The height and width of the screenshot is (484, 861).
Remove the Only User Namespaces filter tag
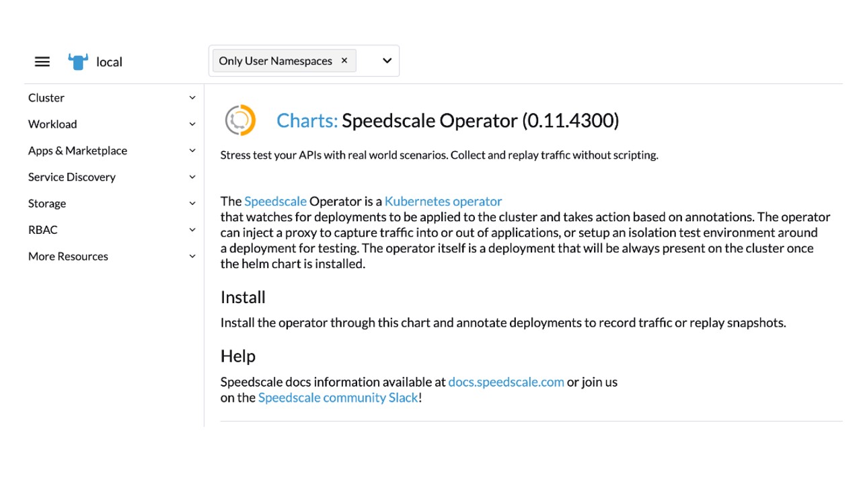pos(344,61)
